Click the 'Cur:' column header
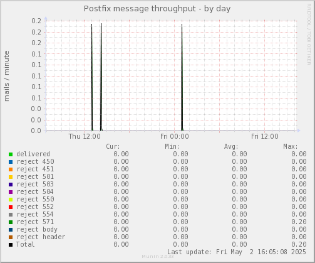This screenshot has width=315, height=263. click(113, 146)
